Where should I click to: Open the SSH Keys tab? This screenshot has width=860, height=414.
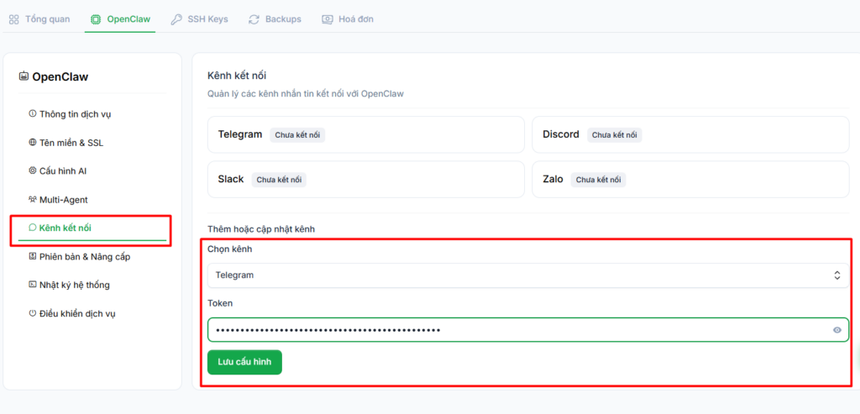point(200,19)
